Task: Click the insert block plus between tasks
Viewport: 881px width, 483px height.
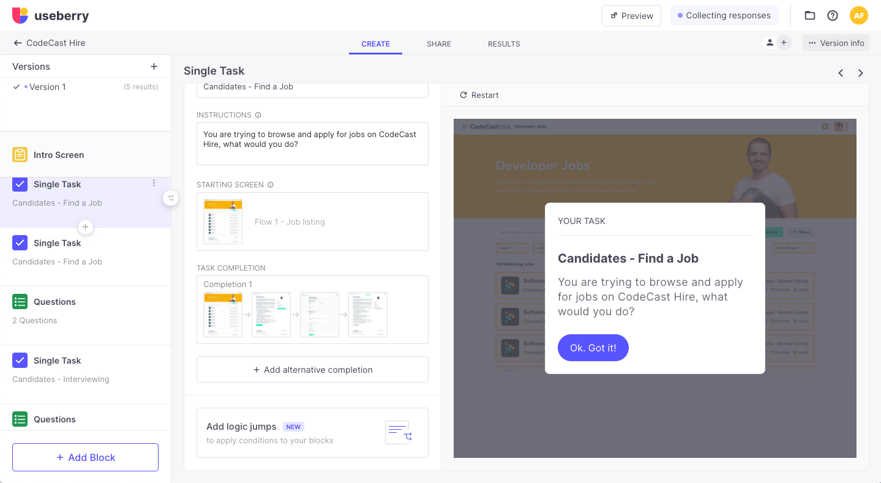Action: point(85,227)
